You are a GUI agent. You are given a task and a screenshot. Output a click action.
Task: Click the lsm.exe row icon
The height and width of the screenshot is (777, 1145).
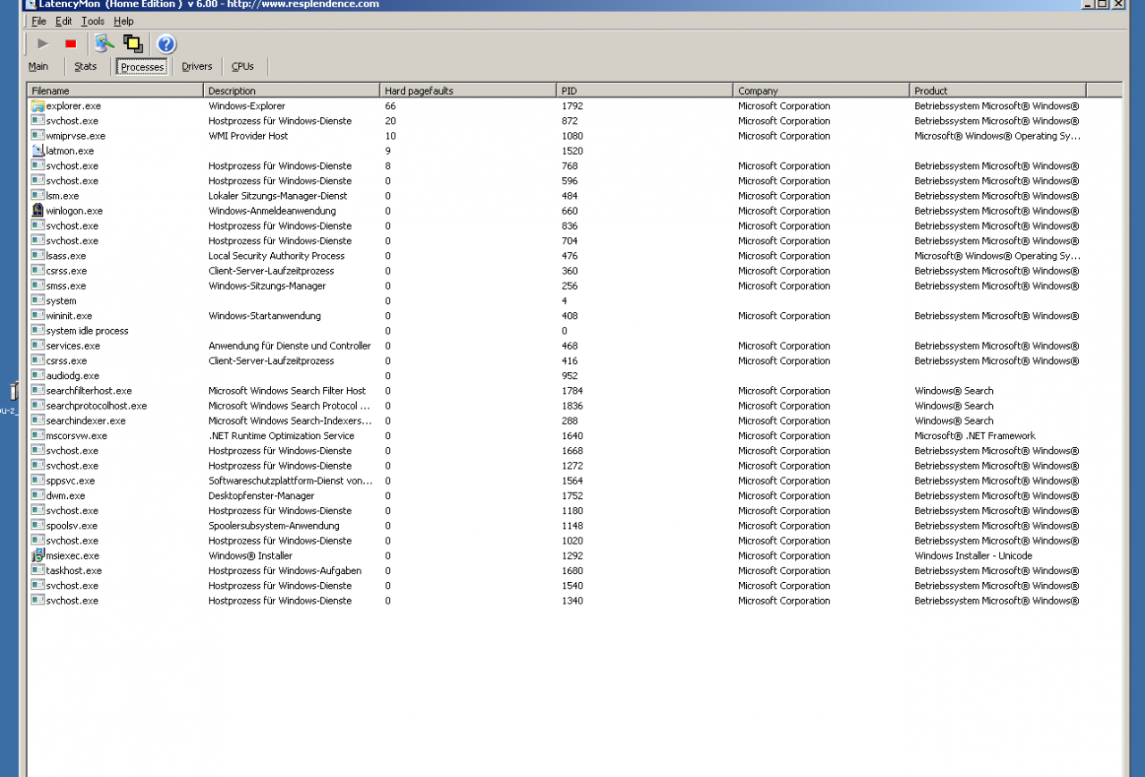click(x=38, y=195)
